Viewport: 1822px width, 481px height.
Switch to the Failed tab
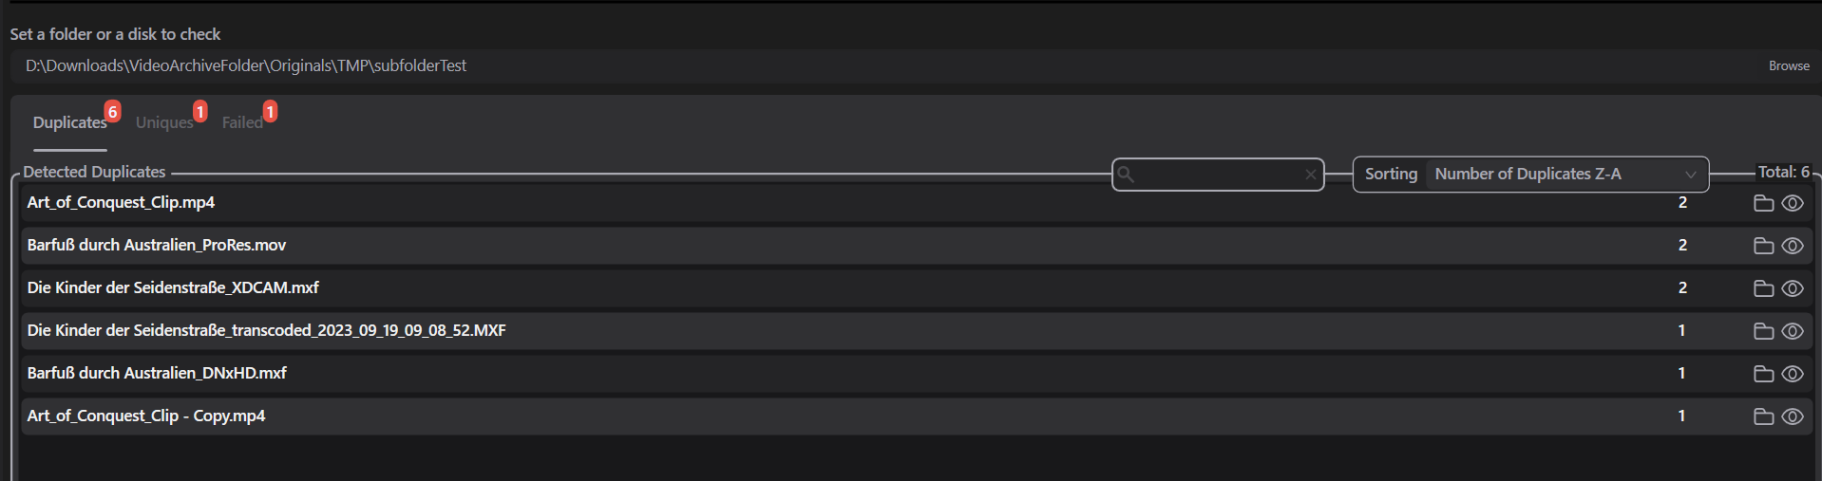click(x=242, y=122)
